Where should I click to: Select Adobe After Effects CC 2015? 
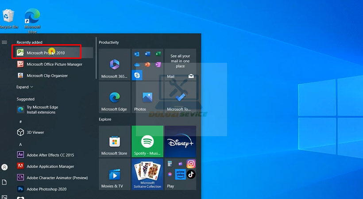[x=50, y=155]
